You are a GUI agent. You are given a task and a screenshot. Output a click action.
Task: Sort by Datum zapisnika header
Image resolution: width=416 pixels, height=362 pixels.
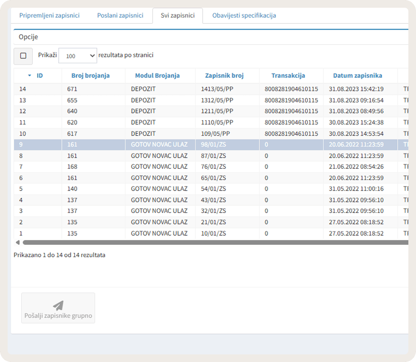358,76
